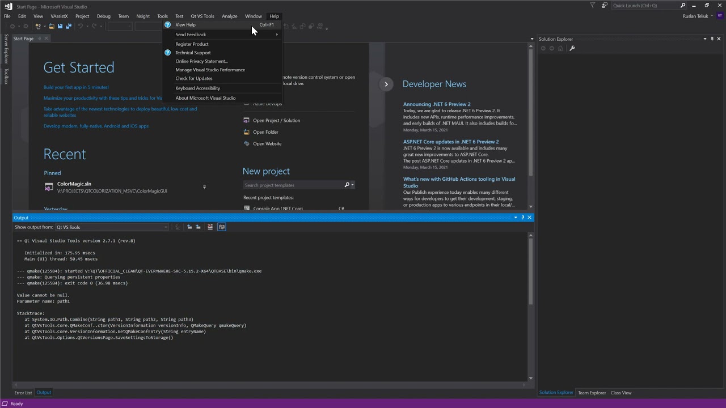Image resolution: width=726 pixels, height=408 pixels.
Task: Click the Clear All output icon
Action: tap(210, 227)
